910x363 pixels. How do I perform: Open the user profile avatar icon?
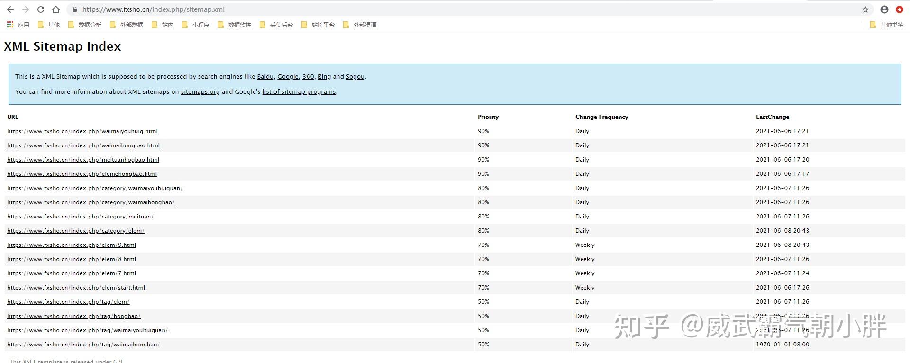coord(884,9)
